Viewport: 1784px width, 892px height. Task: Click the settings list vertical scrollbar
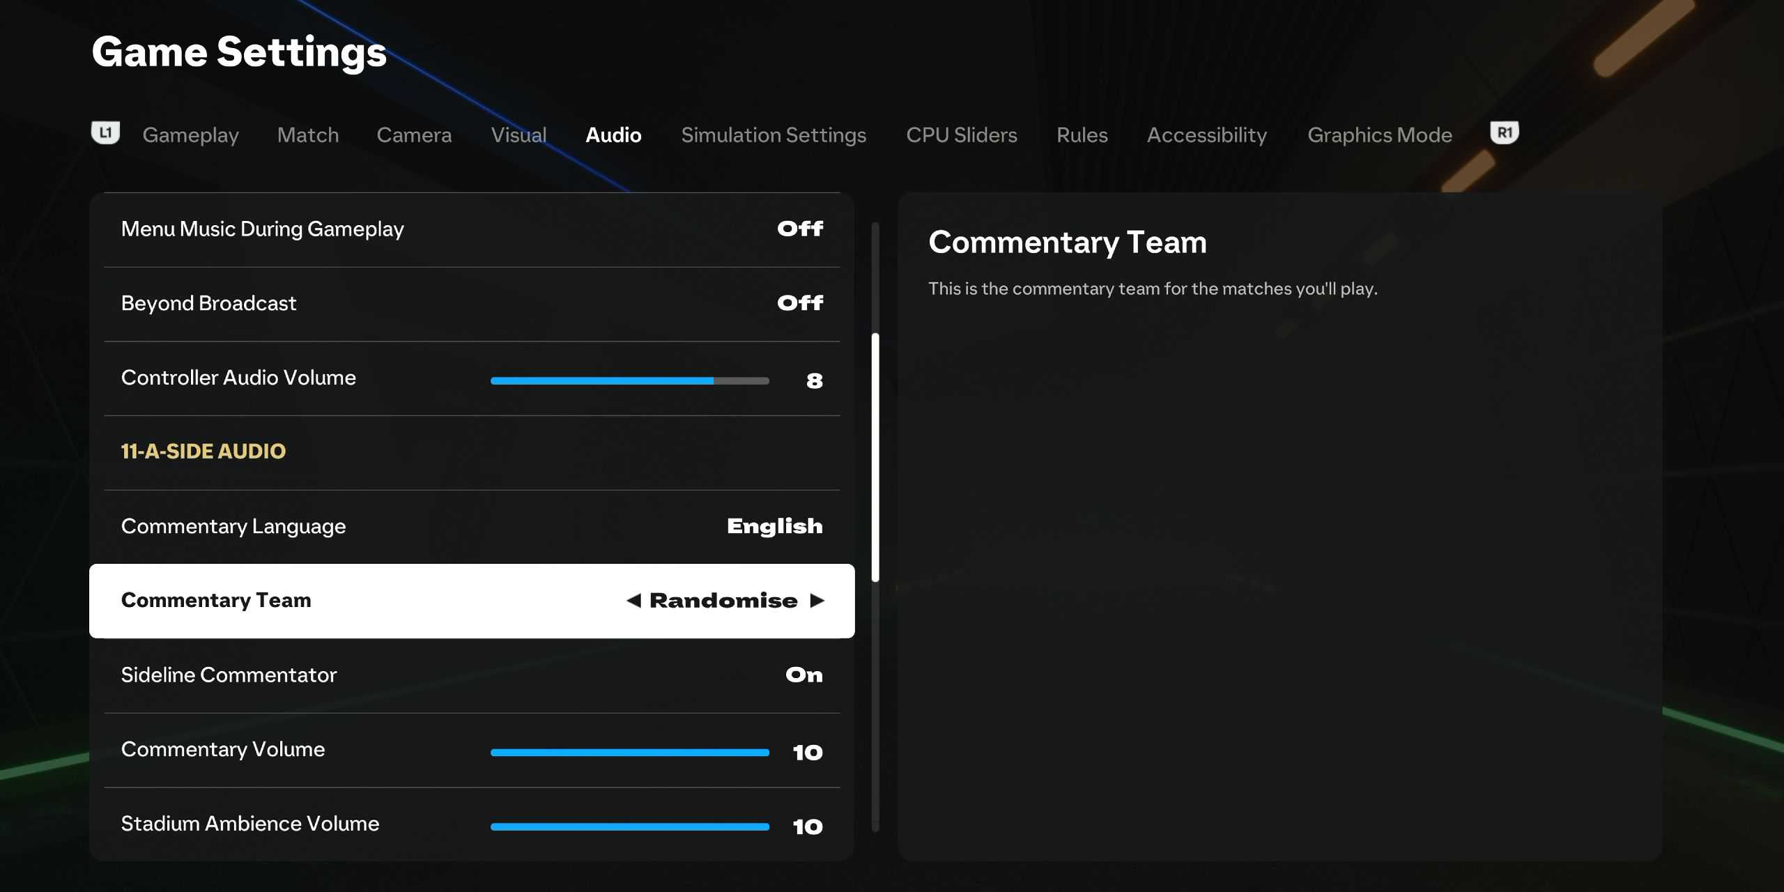point(875,457)
